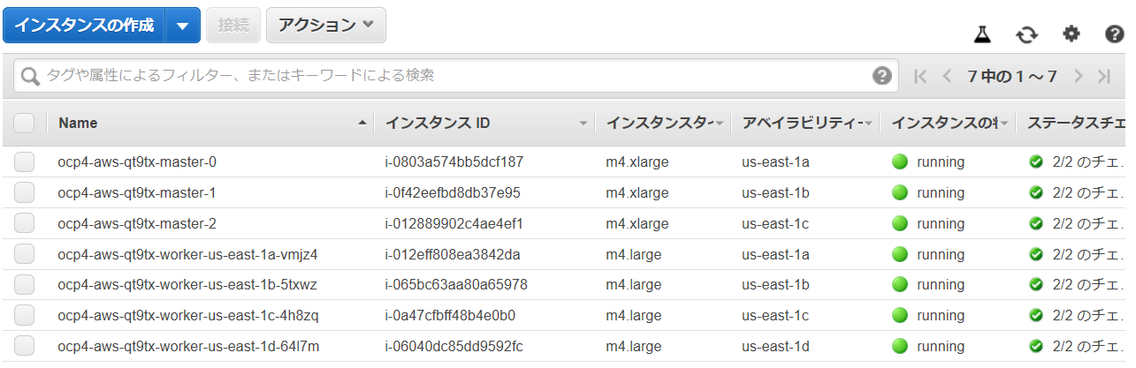Screen dimensions: 1136x368
Task: Click instance ID i-0f42eefbd8db37e95
Action: click(453, 192)
